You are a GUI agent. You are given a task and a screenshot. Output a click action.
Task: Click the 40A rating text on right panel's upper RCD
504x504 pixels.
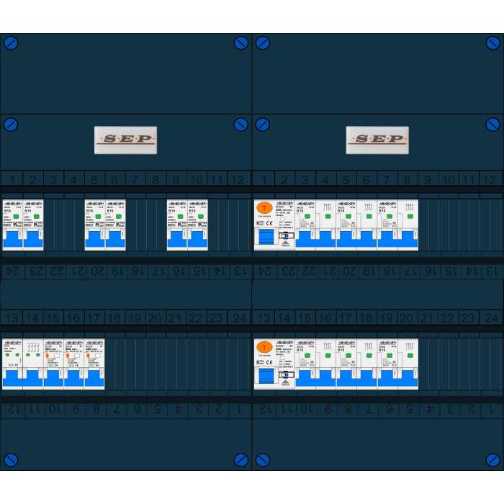279,210
